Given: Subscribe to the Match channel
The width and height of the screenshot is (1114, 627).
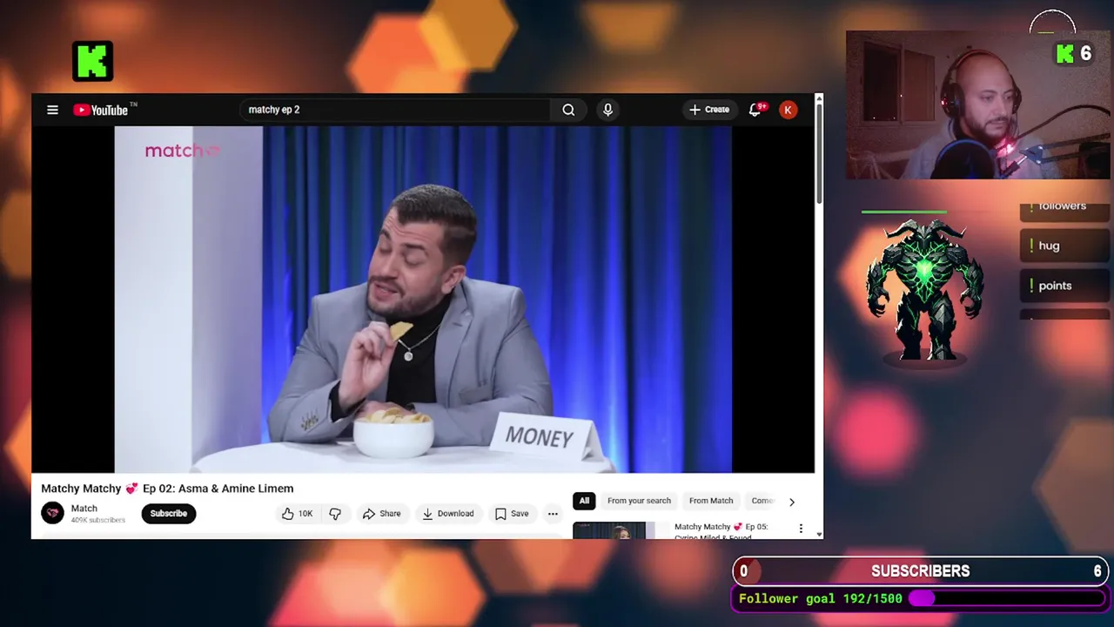Looking at the screenshot, I should pos(169,514).
